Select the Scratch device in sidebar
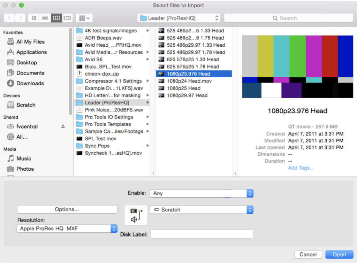357x263 pixels. [26, 105]
